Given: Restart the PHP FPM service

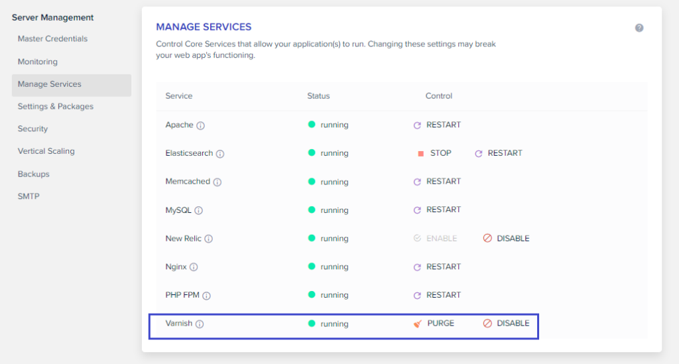Looking at the screenshot, I should [437, 295].
